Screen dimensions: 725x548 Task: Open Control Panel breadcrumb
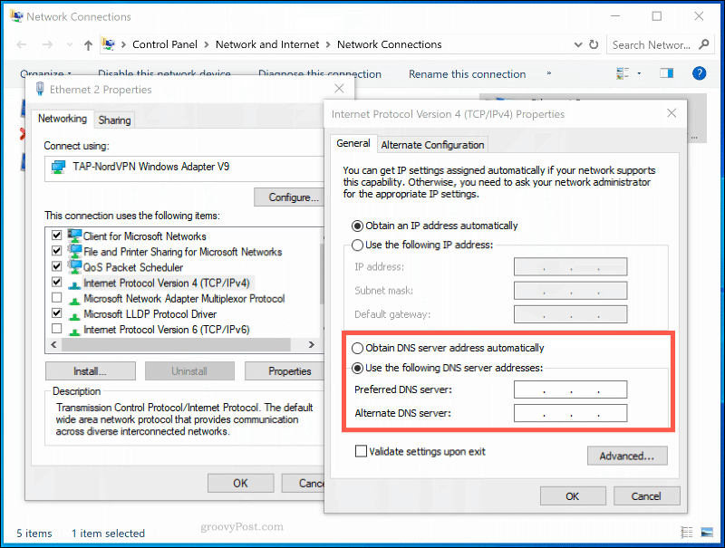(x=165, y=44)
